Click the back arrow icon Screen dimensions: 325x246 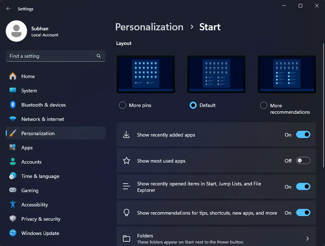8,9
